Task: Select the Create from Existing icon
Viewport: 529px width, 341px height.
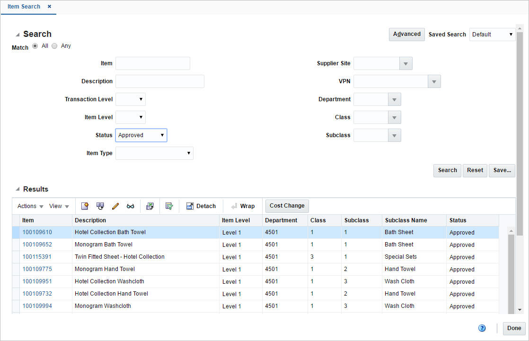Action: click(100, 206)
